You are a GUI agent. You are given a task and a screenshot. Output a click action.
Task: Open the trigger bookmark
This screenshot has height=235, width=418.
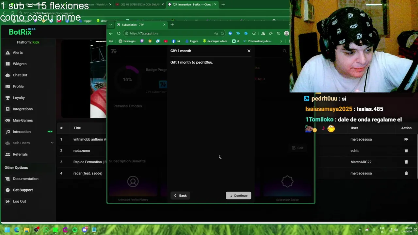click(192, 41)
